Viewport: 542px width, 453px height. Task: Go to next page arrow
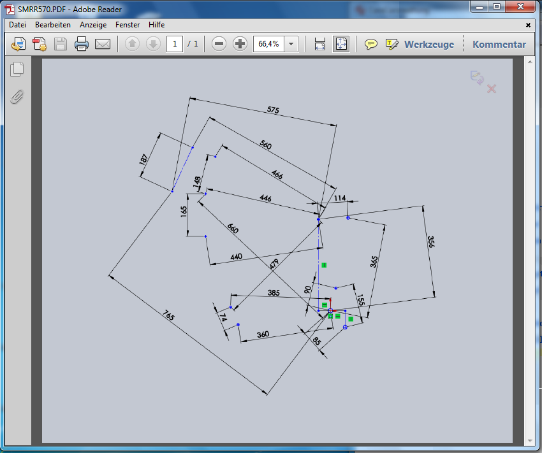153,44
